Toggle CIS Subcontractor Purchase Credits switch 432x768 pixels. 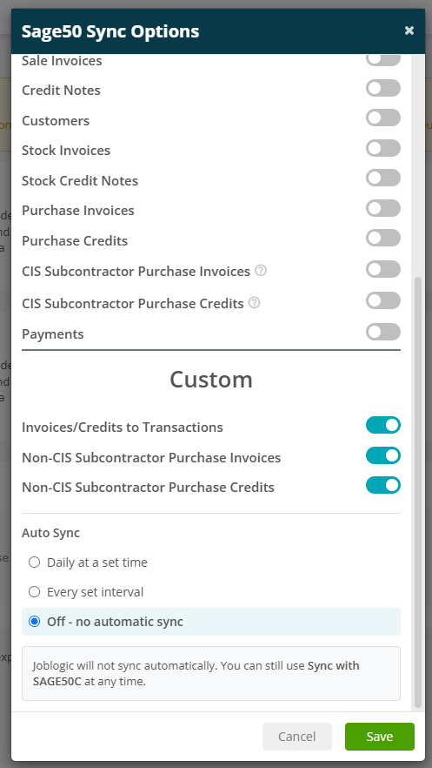pos(383,300)
